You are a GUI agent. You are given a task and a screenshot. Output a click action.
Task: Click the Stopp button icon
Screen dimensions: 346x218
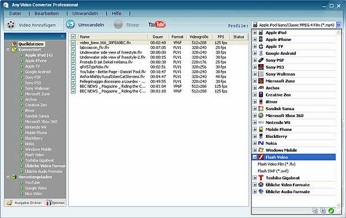point(118,24)
